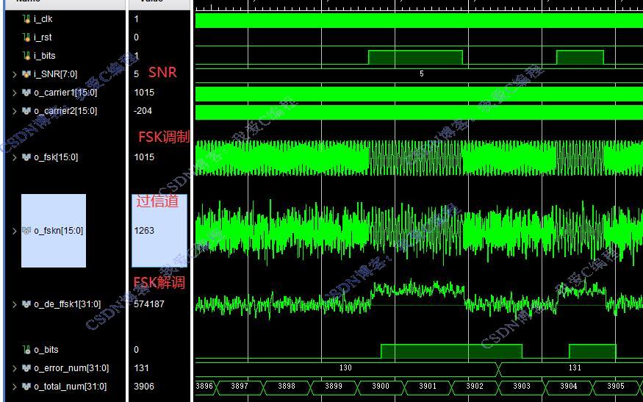Viewport: 643px width, 402px height.
Task: Select the o_total_num[31:0] signal name
Action: (x=70, y=387)
